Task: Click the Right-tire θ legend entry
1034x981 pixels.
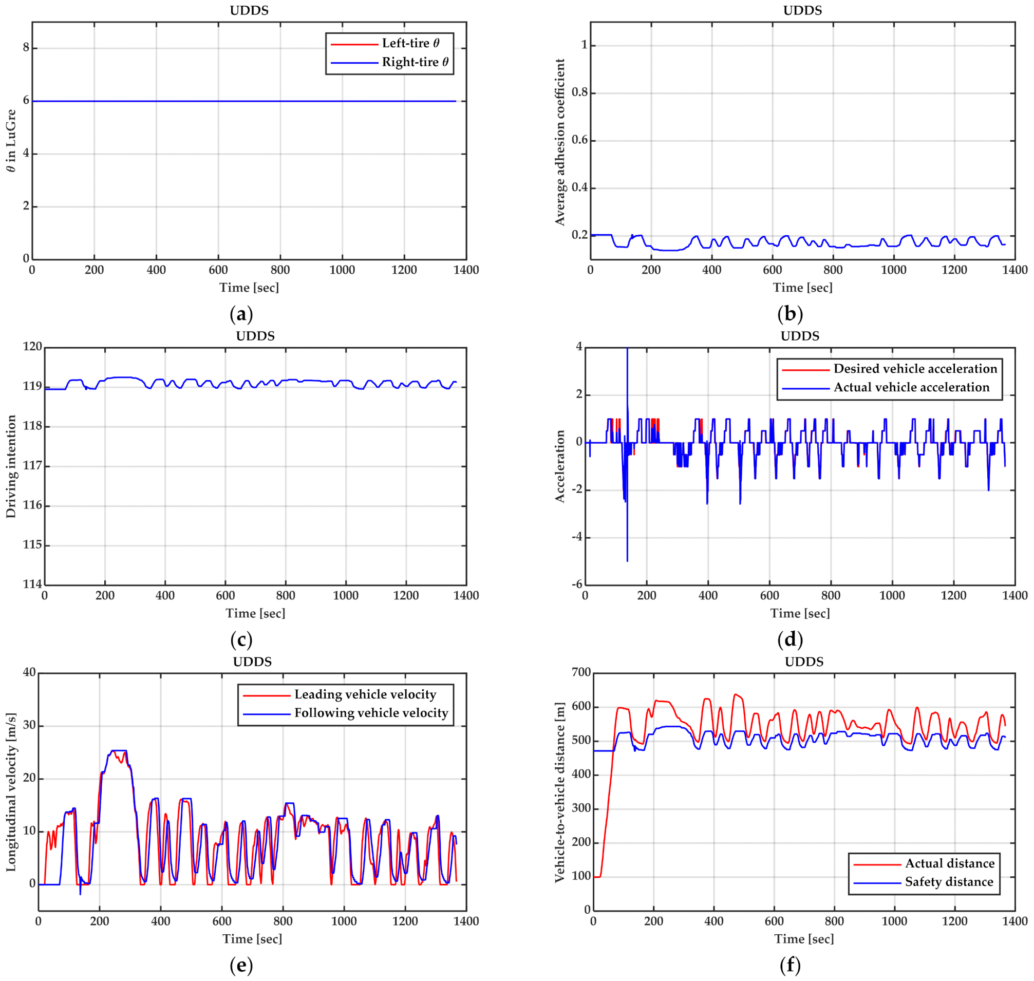Action: pyautogui.click(x=415, y=62)
